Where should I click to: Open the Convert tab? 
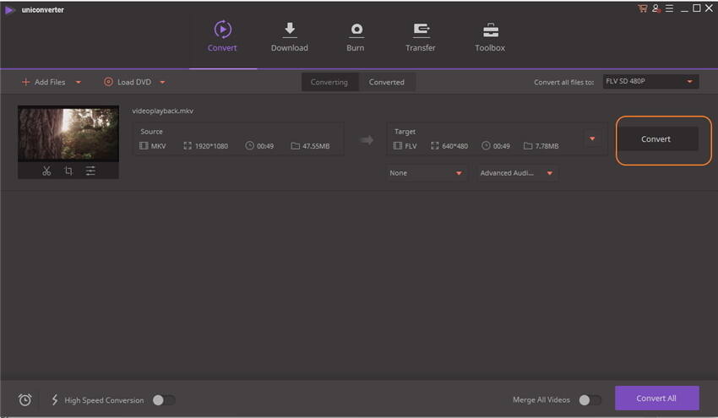click(x=222, y=36)
